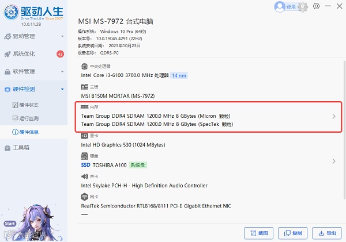
Task: Select Intel HD Graphics 530 text
Action: (123, 145)
